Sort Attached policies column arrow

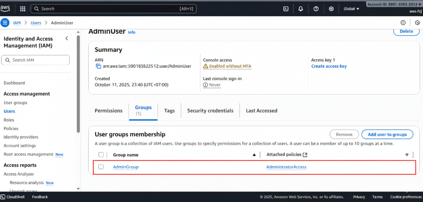[x=407, y=155]
